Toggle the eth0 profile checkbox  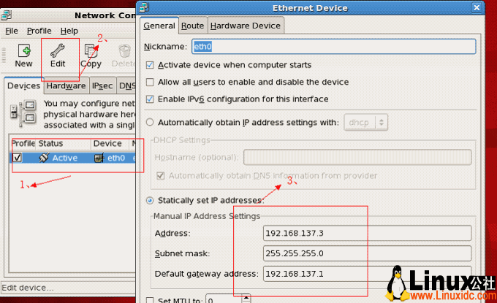tap(18, 158)
